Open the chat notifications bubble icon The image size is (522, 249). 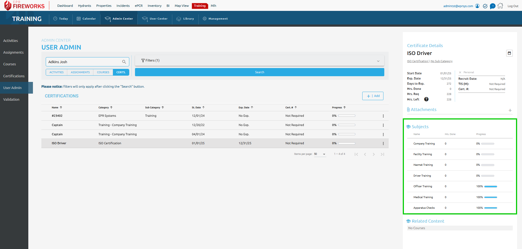click(x=492, y=6)
